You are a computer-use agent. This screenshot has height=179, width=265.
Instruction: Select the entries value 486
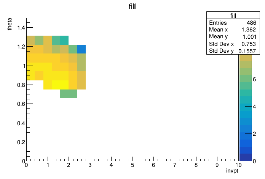point(251,23)
